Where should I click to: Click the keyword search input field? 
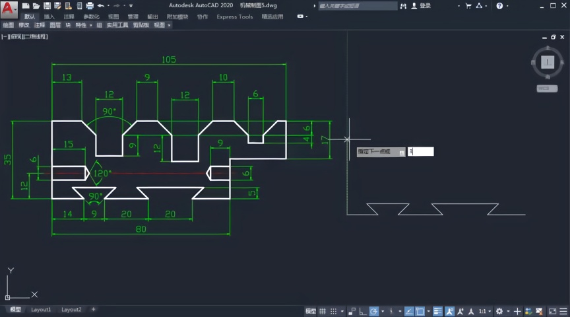pos(358,6)
